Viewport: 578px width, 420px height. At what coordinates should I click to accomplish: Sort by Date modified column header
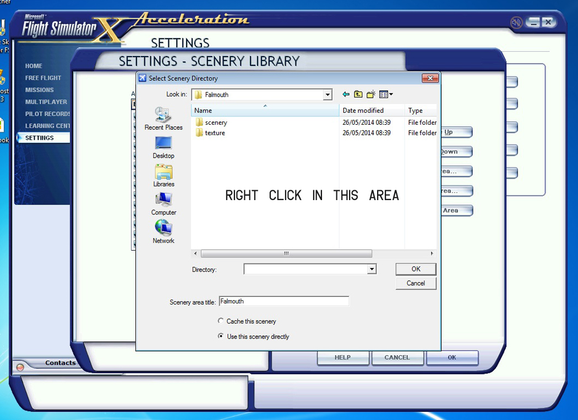[x=372, y=110]
